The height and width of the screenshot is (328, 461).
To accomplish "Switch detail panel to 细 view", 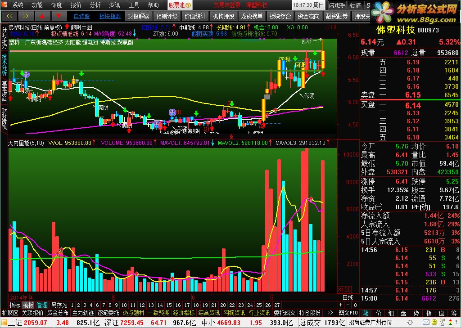I will 391,313.
